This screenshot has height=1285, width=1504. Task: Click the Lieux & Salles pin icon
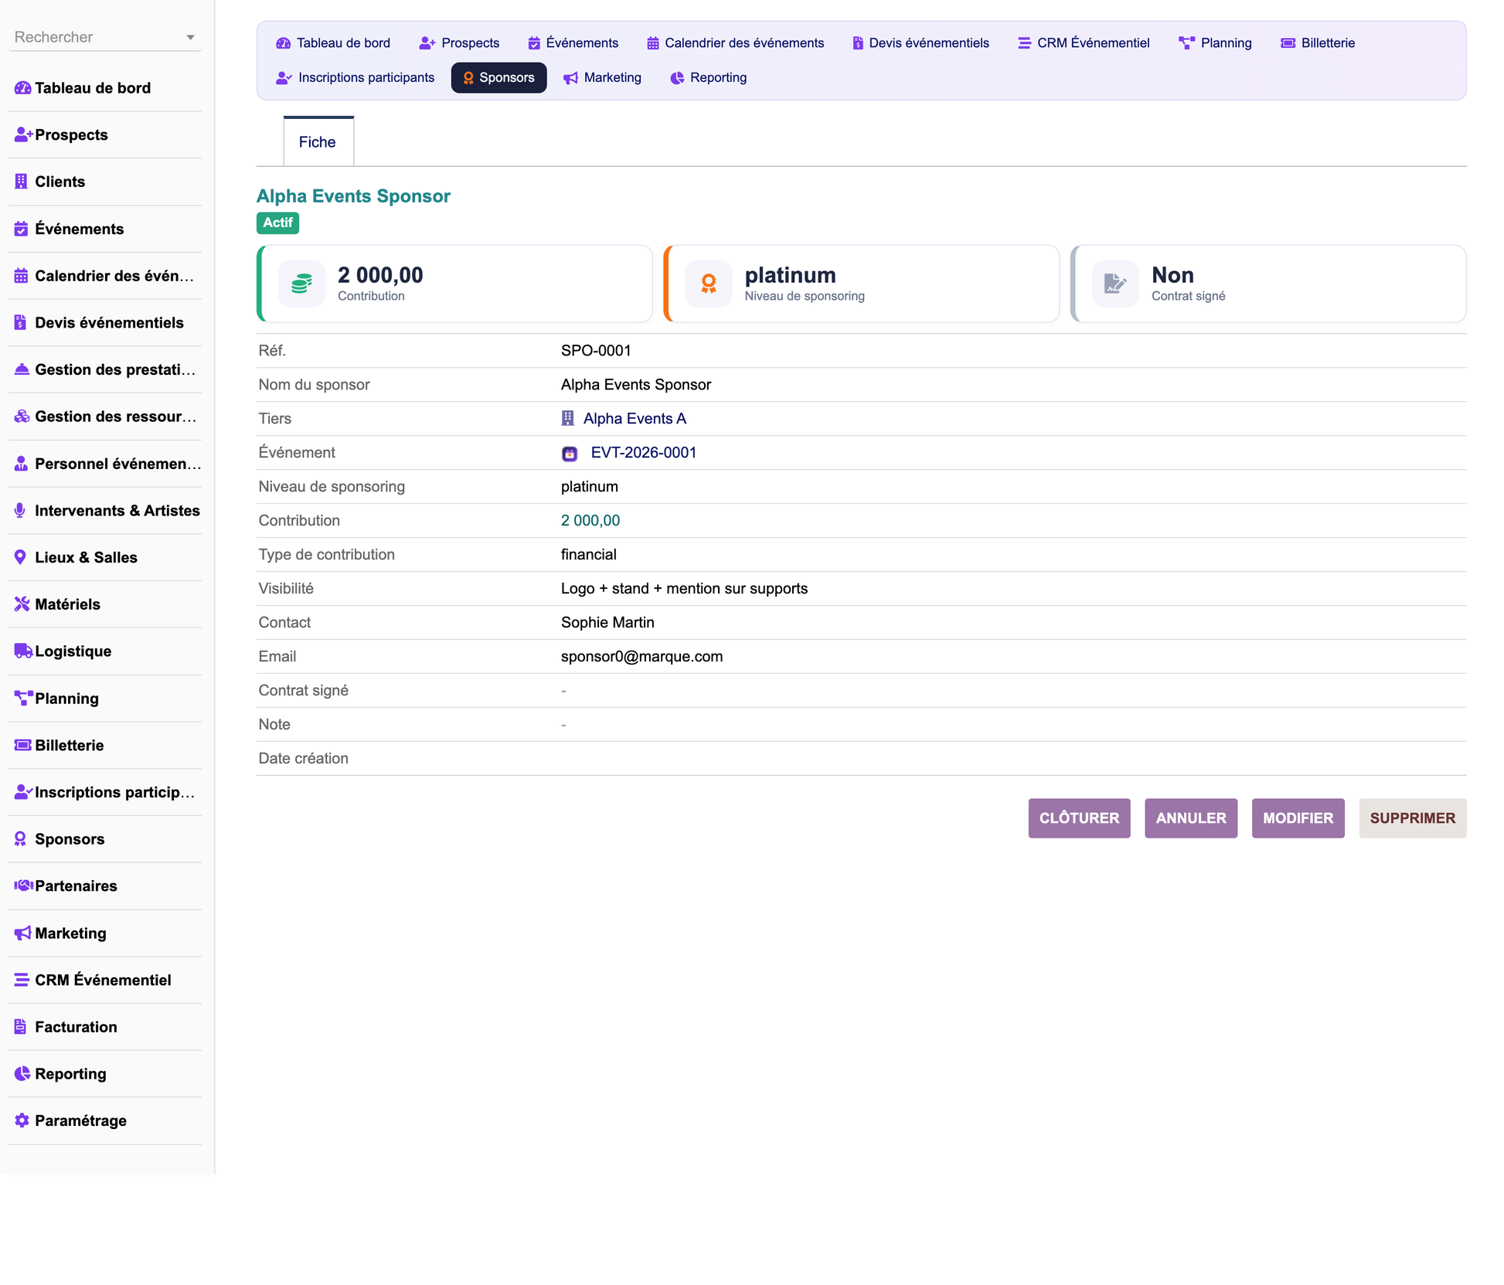coord(21,557)
